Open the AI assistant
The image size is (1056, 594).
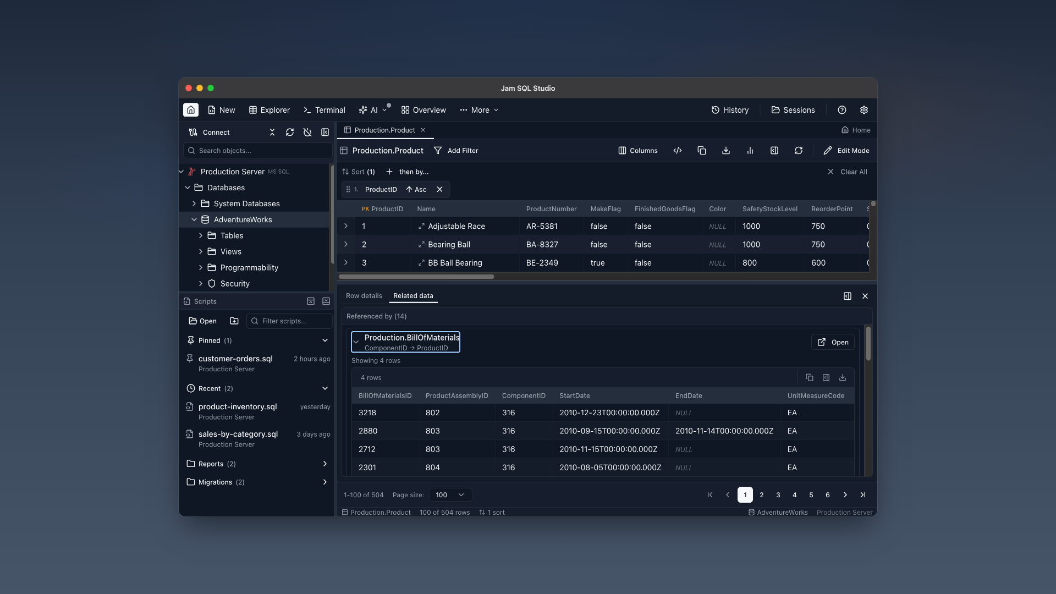[x=370, y=109]
